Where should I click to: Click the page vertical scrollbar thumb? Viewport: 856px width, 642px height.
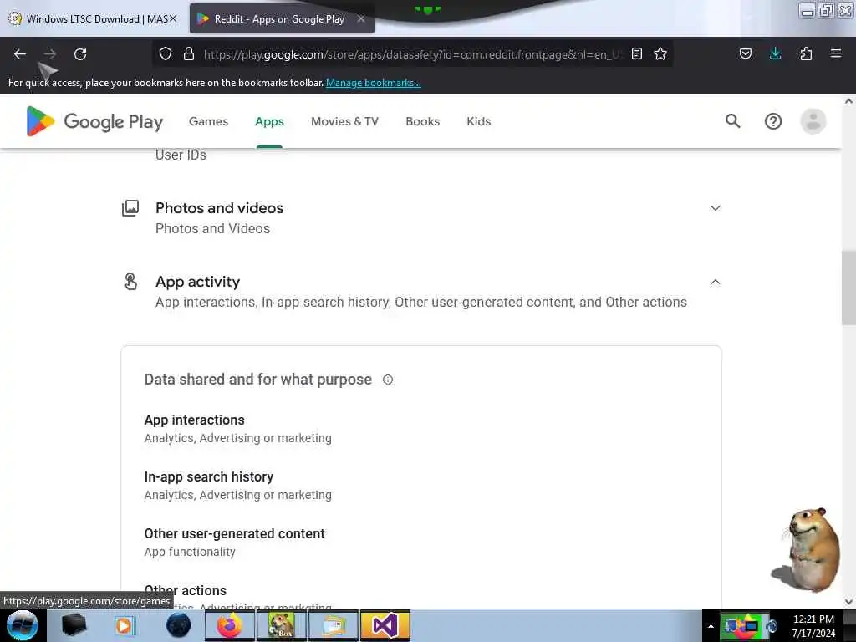848,289
